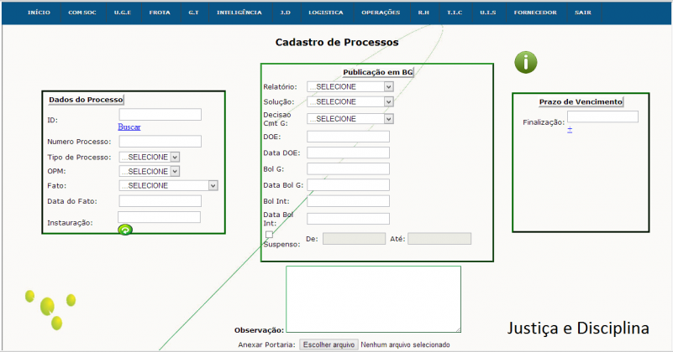673x352 pixels.
Task: Open the Fato dropdown list
Action: point(168,185)
